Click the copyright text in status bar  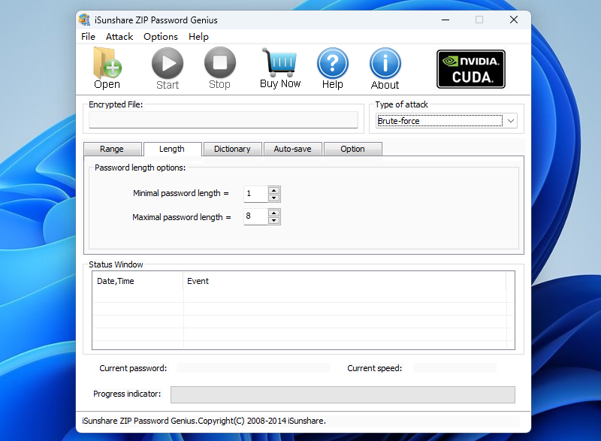pos(204,421)
